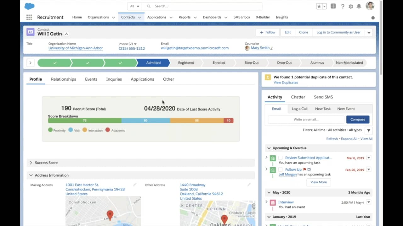This screenshot has height=226, width=403.
Task: Check the Follow Up task checkbox
Action: [x=280, y=170]
